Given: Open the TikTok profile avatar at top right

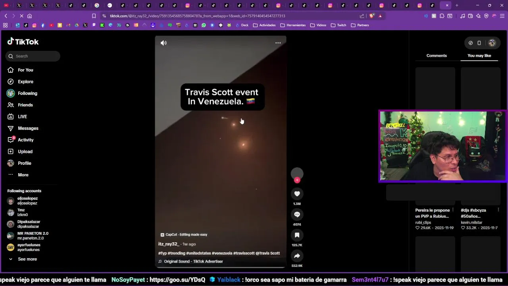Looking at the screenshot, I should [x=492, y=43].
